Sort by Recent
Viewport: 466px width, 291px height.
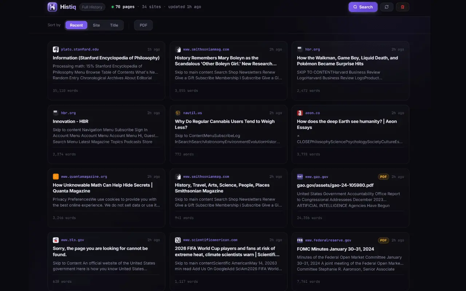76,25
